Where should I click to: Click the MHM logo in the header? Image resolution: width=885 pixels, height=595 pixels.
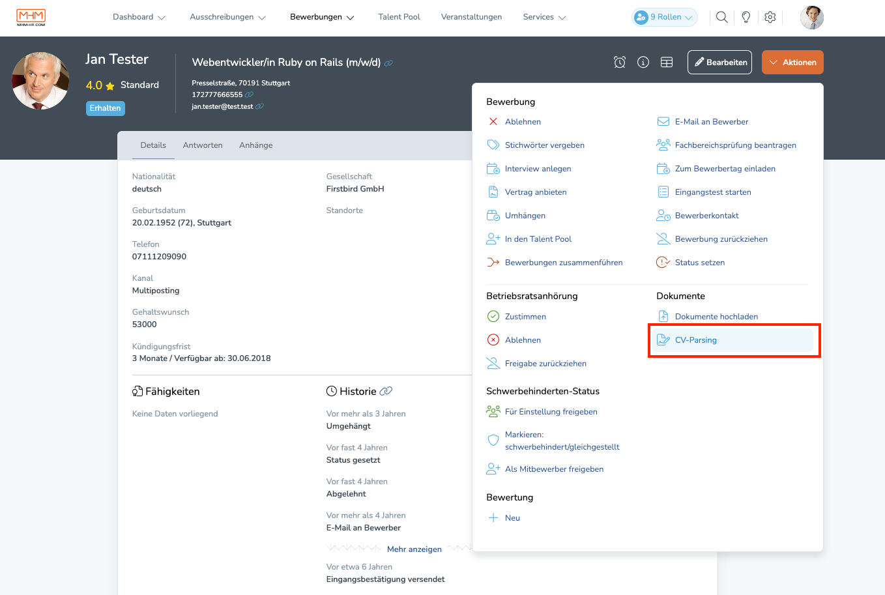[31, 18]
